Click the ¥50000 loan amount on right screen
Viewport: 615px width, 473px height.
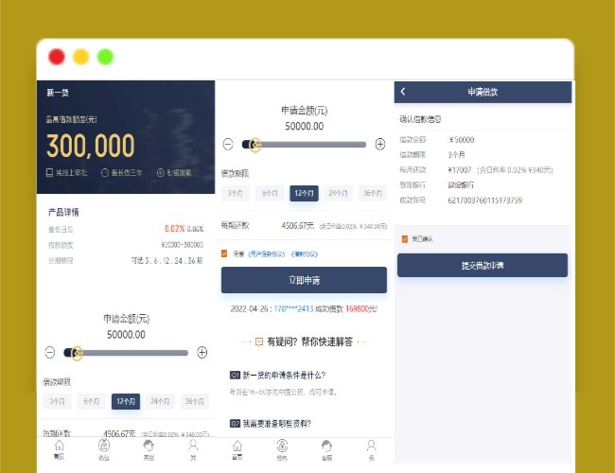(462, 140)
